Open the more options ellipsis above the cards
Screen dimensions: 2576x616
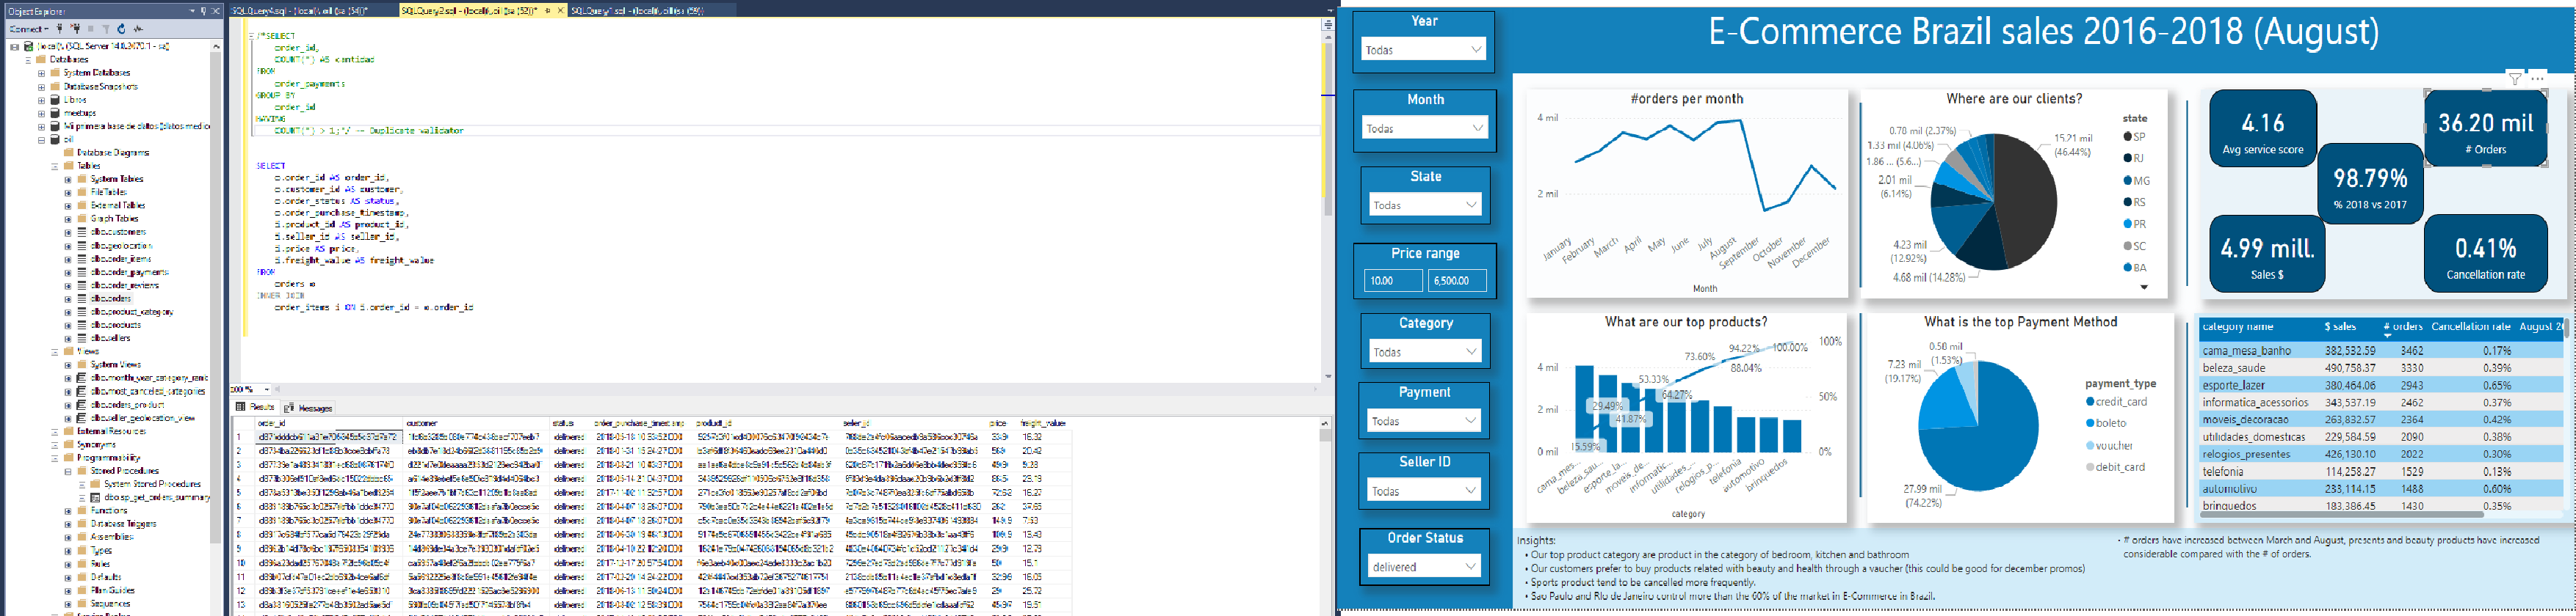click(x=2537, y=79)
